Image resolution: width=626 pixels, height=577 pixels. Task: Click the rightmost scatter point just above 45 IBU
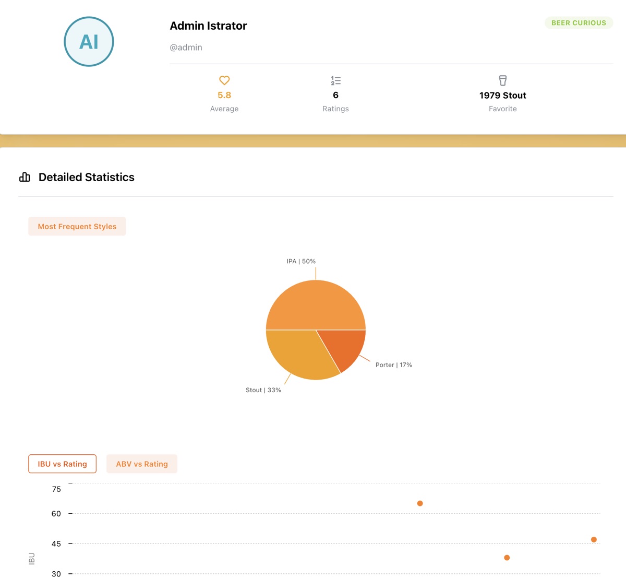tap(594, 539)
